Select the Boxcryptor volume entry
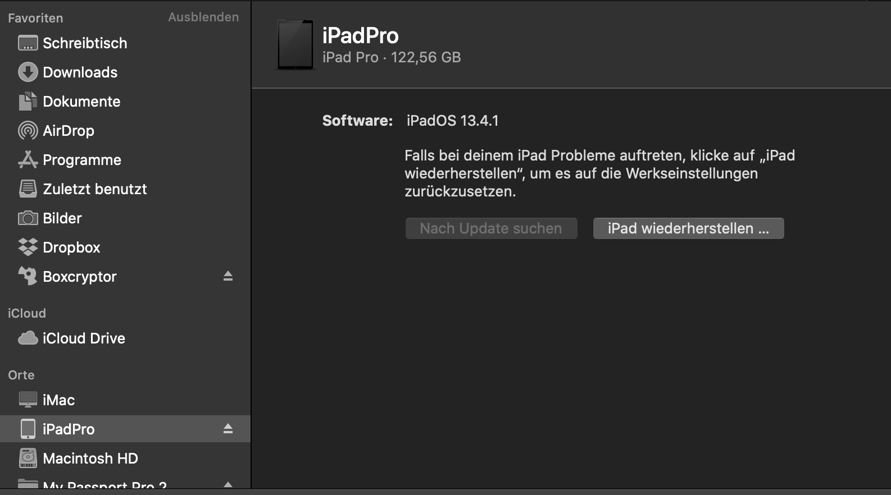891x495 pixels. pyautogui.click(x=125, y=276)
